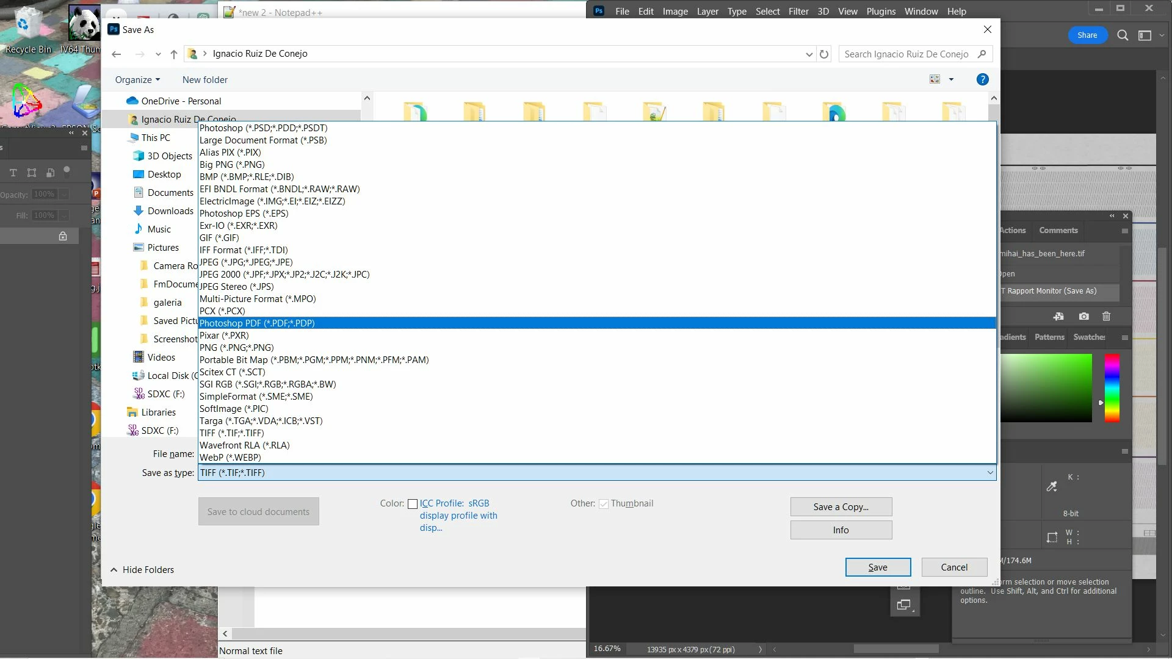
Task: Open the Help question mark icon
Action: (982, 79)
